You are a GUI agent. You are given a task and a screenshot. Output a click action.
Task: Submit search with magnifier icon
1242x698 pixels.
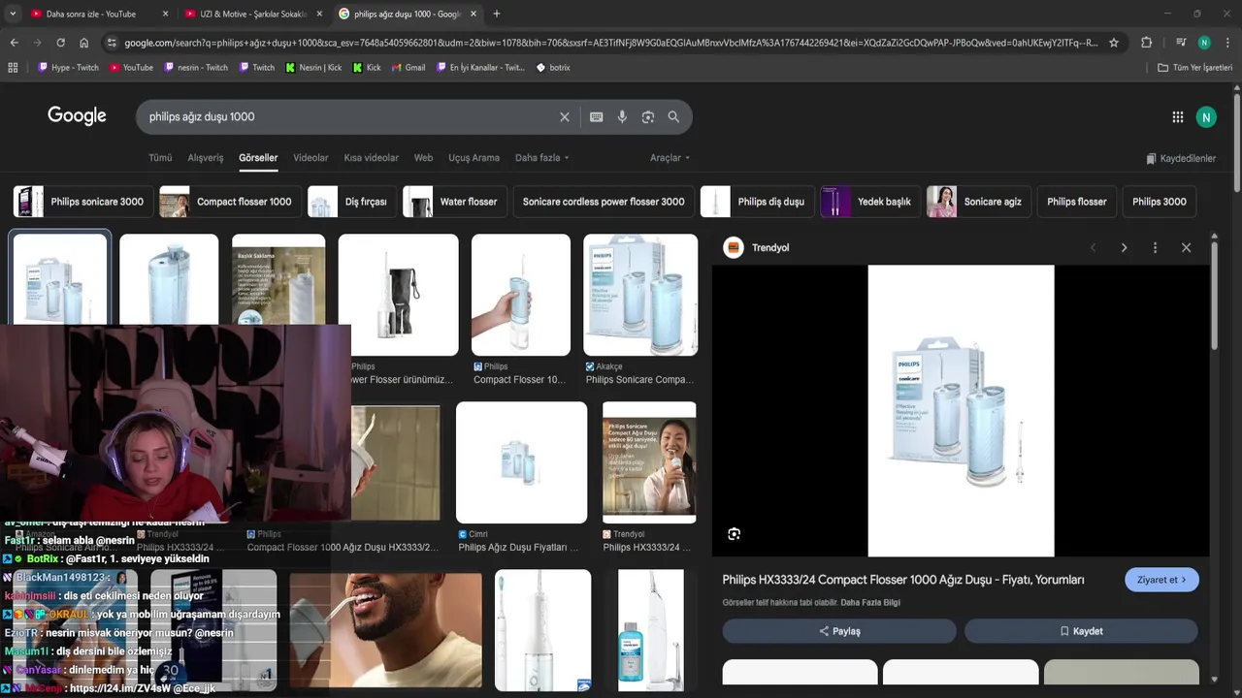pyautogui.click(x=673, y=117)
